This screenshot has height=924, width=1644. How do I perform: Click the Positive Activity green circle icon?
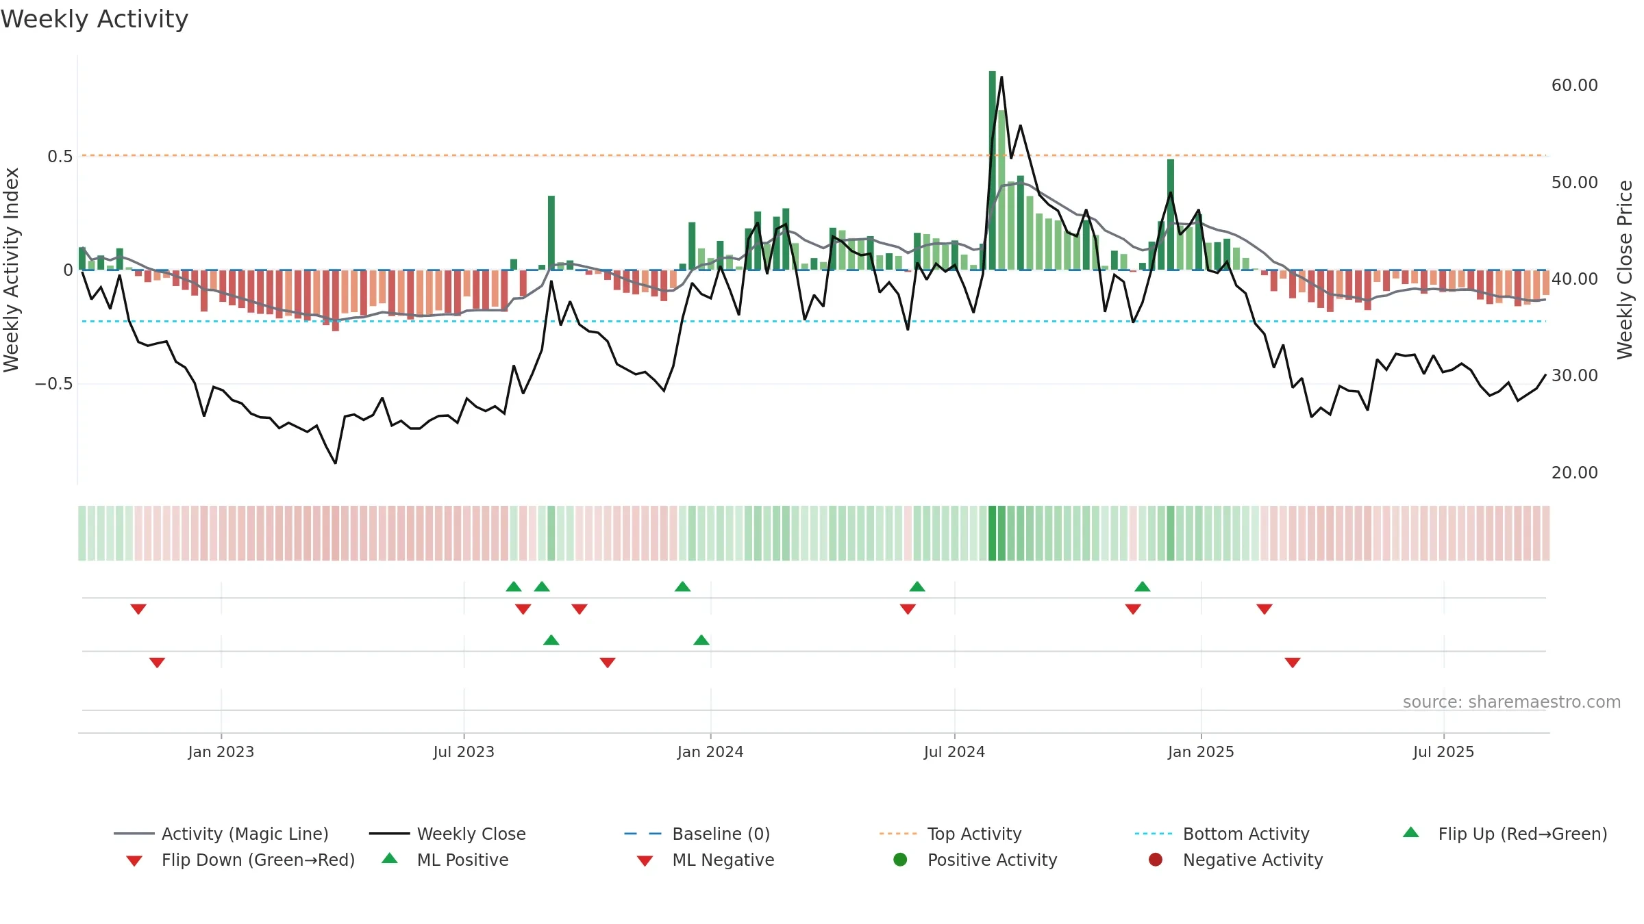coord(900,859)
